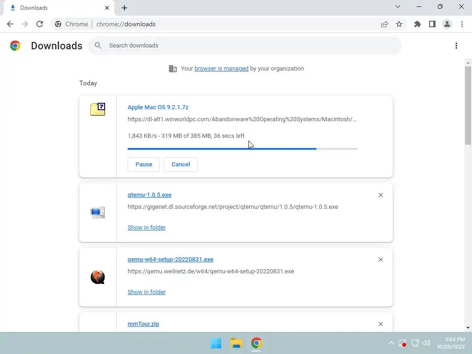Show hidden system tray icons

[391, 343]
